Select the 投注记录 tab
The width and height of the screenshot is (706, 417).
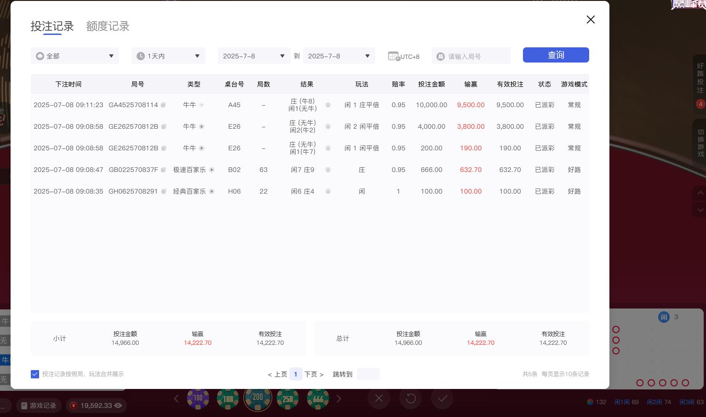[x=52, y=26]
